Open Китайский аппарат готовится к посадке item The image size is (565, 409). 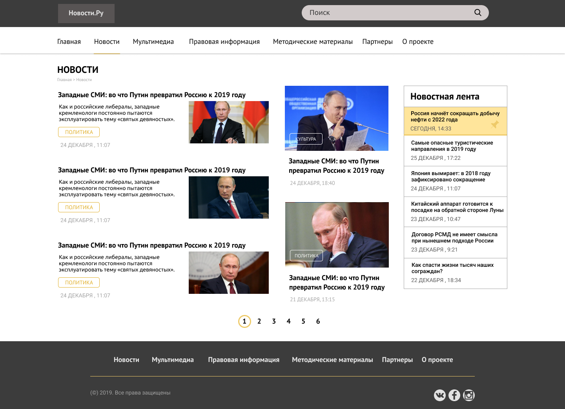pyautogui.click(x=457, y=207)
